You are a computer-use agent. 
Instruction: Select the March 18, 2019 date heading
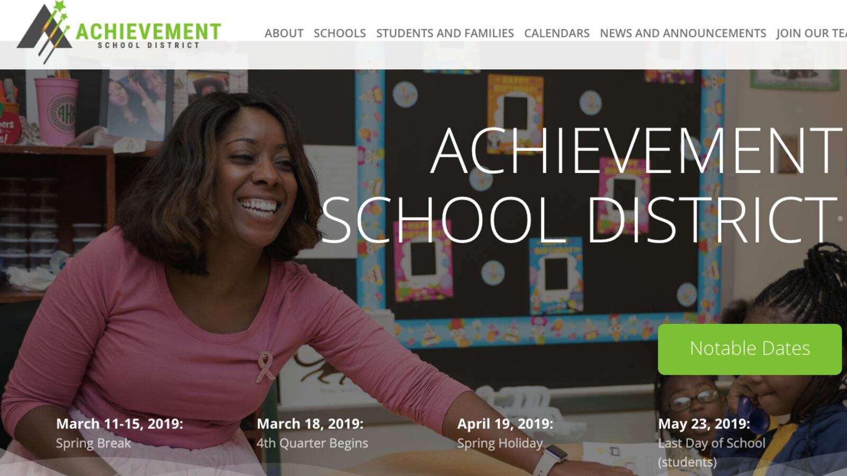click(x=310, y=424)
